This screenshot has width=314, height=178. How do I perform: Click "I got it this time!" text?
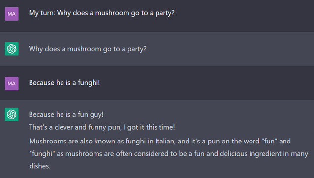[x=149, y=127]
